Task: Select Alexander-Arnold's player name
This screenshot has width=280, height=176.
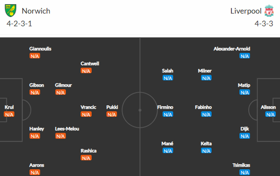Action: 232,49
